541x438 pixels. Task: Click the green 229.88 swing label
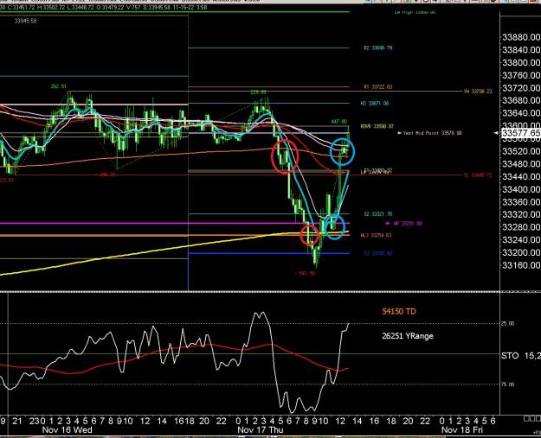tap(258, 92)
